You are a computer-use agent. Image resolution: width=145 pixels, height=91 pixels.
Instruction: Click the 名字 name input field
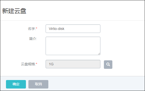(73, 29)
